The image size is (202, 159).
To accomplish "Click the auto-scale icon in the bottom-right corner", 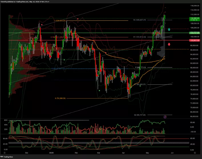I will pos(195,153).
